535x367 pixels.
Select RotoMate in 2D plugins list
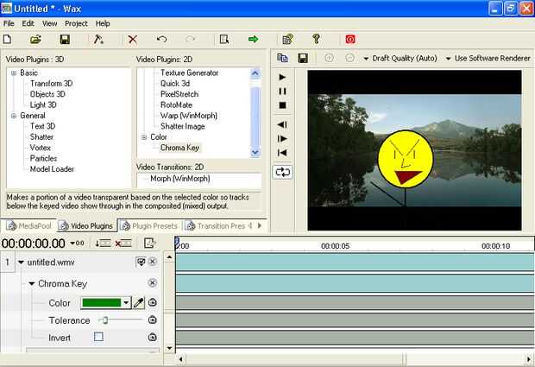(x=178, y=105)
